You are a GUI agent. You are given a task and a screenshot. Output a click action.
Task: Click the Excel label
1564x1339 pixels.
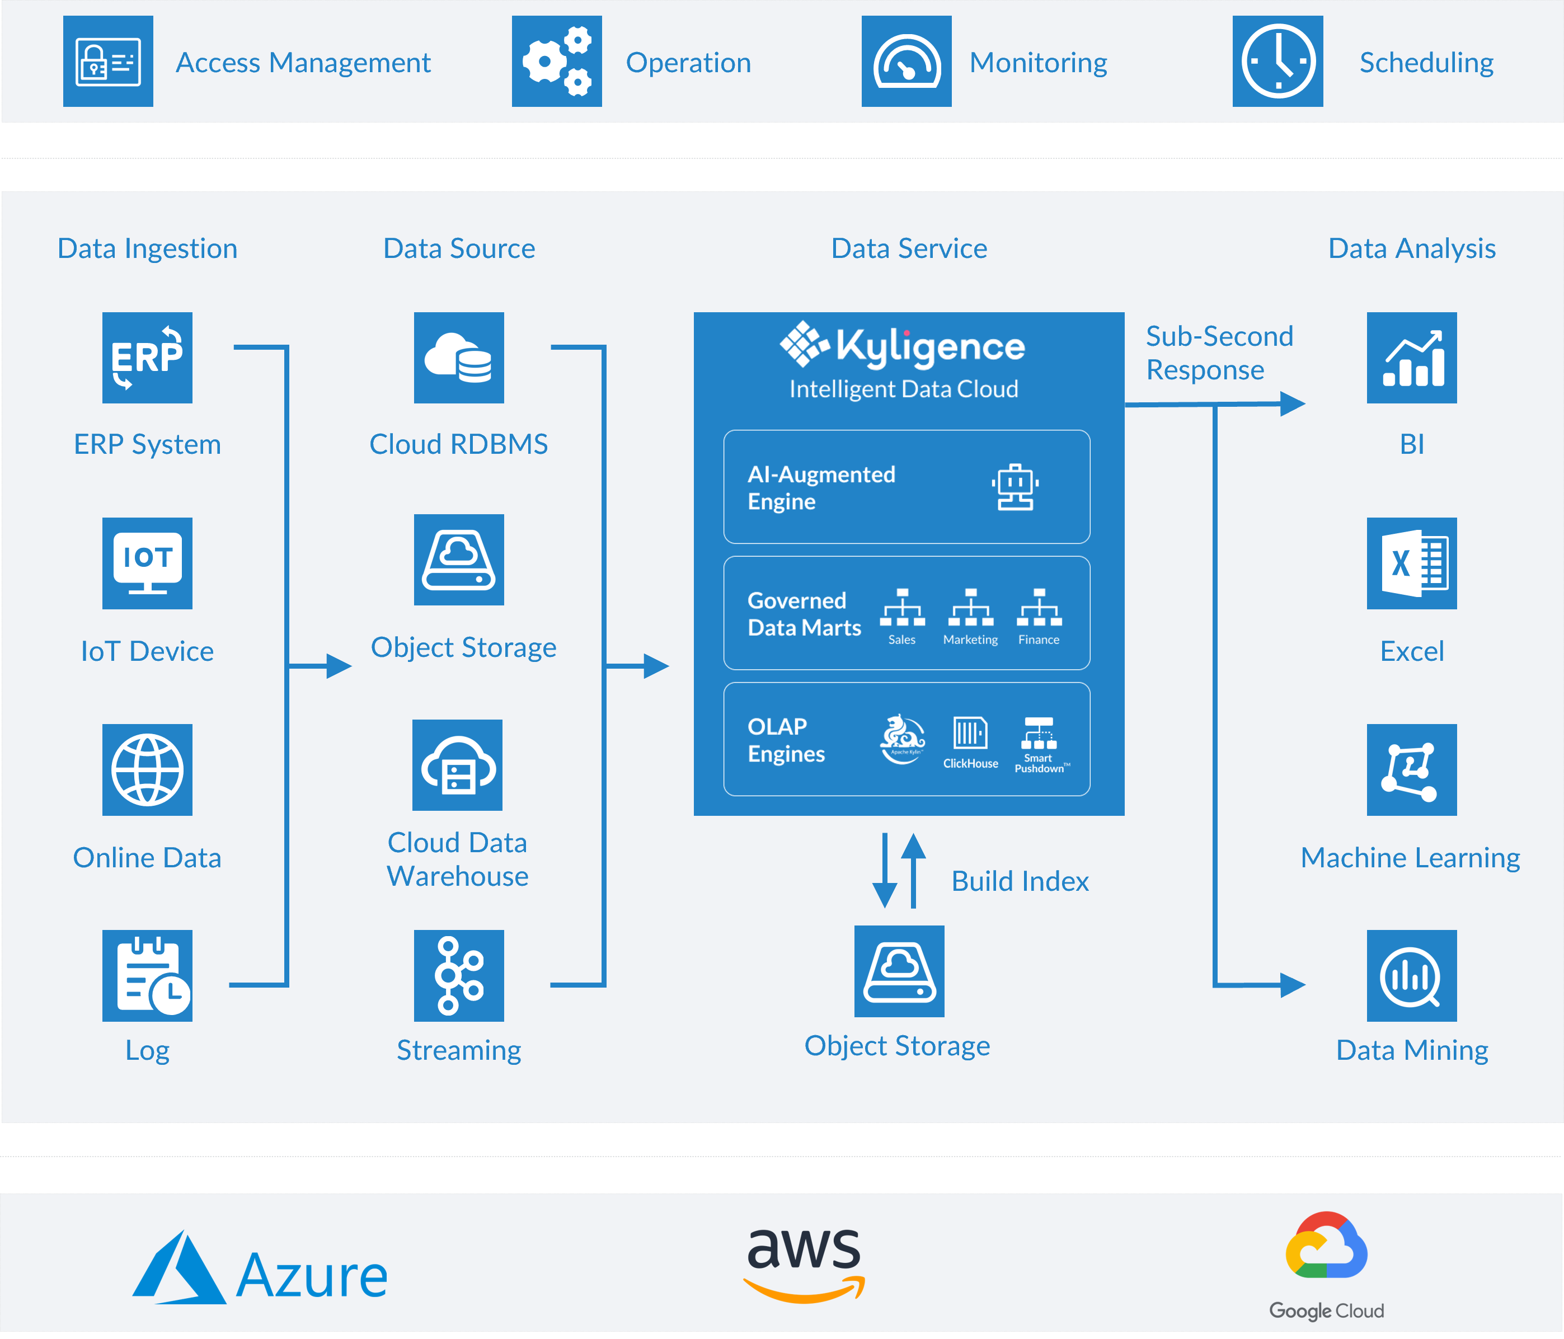(1412, 651)
